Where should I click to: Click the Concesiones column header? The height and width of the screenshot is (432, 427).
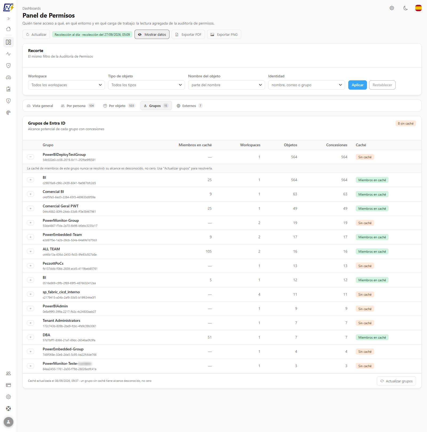[337, 145]
